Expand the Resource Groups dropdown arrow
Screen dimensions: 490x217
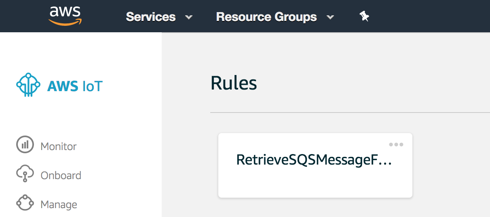coord(330,17)
